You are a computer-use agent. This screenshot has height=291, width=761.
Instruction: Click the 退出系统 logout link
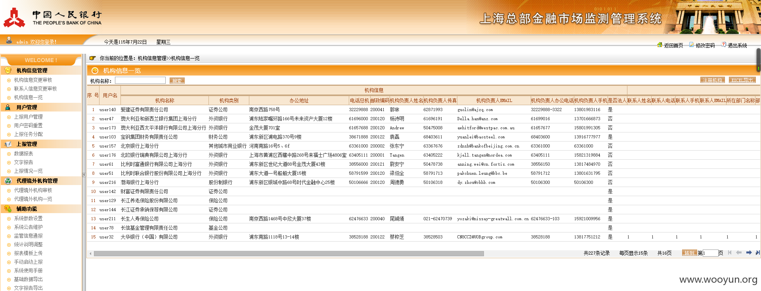(x=737, y=45)
